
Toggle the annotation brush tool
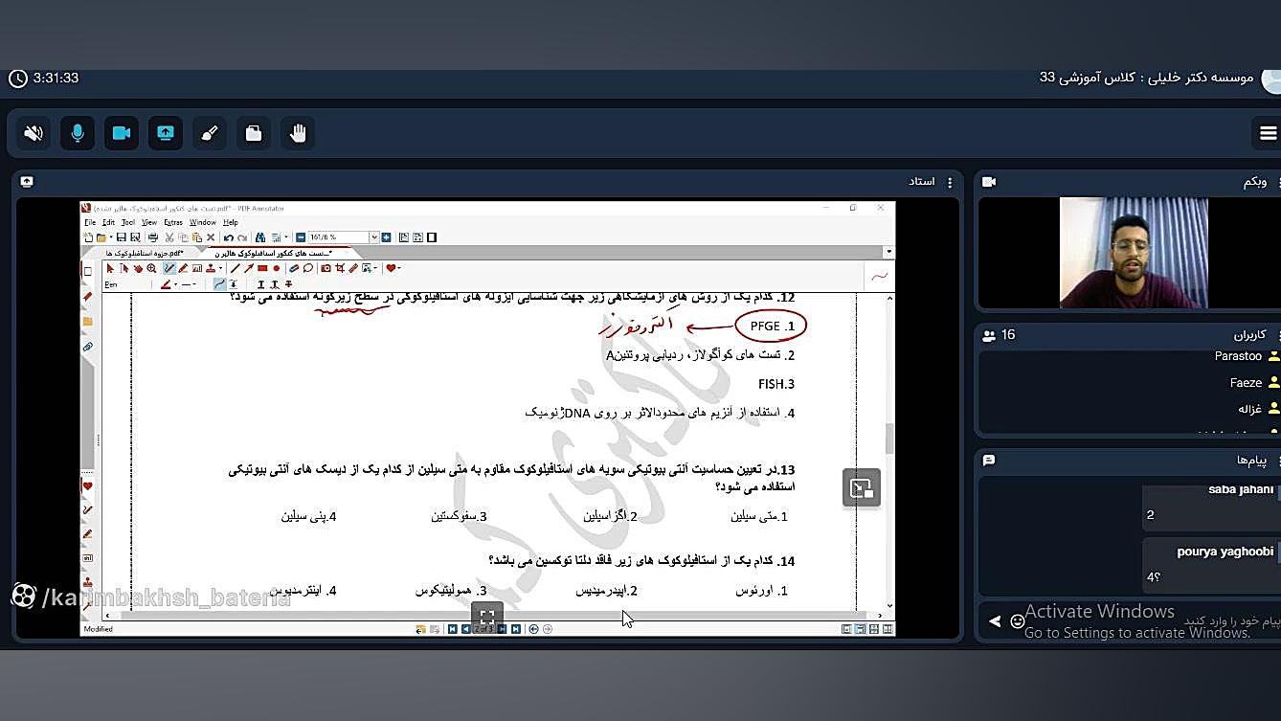210,133
